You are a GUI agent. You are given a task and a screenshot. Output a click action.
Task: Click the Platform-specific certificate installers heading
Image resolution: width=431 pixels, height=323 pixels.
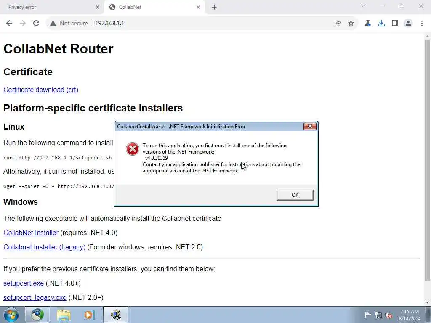click(x=93, y=108)
